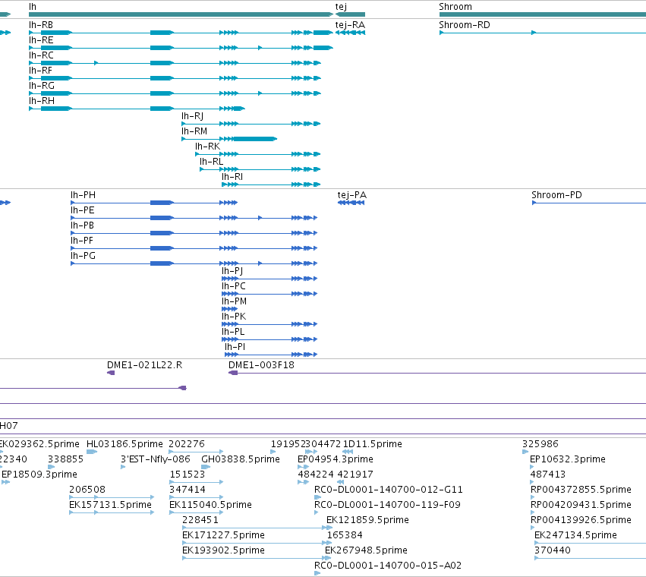646x577 pixels.
Task: Select the Ih-PF protein label
Action: 81,241
